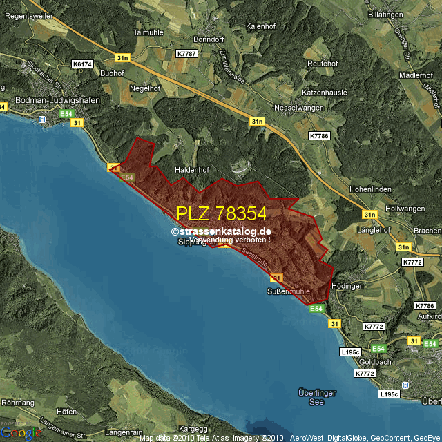442x442 pixels.
Task: Select the yellow PLZ 78354 label
Action: pos(221,214)
